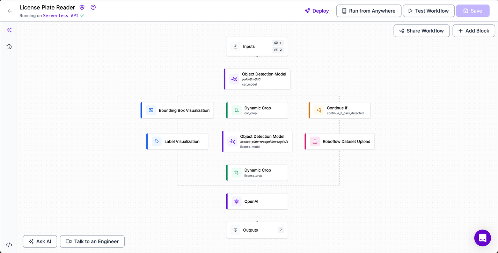Click the Deploy link

[x=317, y=11]
